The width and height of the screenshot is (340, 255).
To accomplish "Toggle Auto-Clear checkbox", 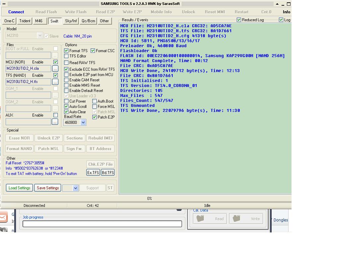I will (66, 112).
